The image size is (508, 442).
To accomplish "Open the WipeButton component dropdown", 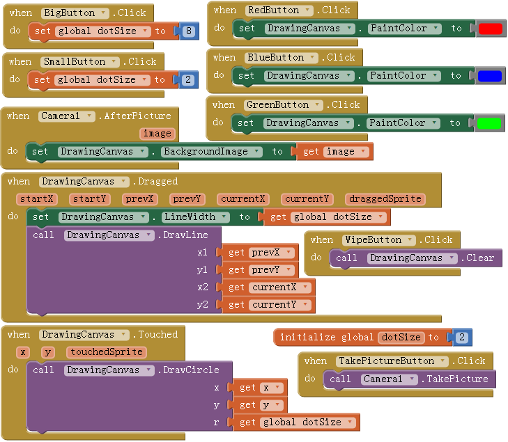I will [x=410, y=240].
